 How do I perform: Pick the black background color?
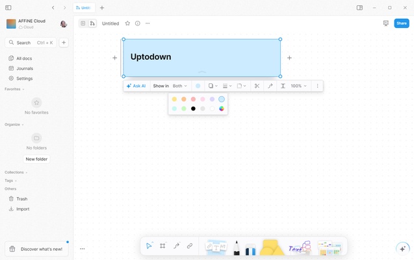pyautogui.click(x=193, y=109)
